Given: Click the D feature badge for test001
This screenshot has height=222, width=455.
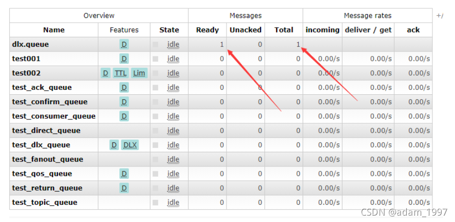Looking at the screenshot, I should tap(124, 59).
